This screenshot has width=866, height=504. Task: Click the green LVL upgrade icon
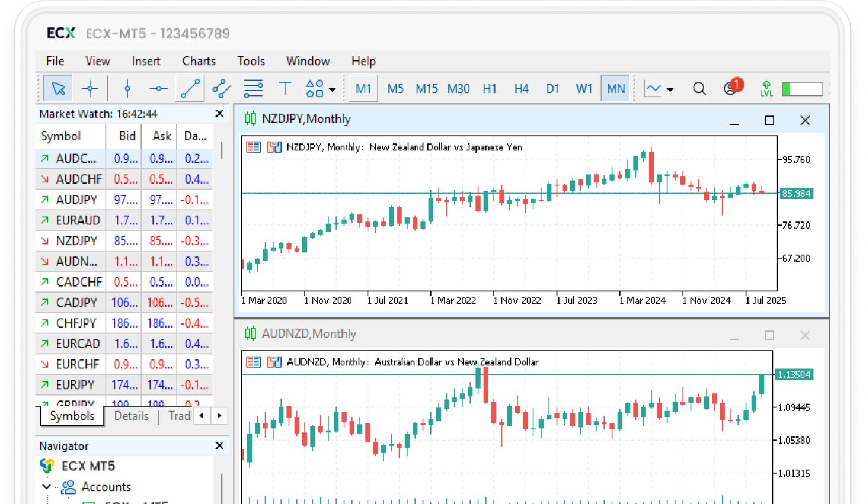point(766,88)
